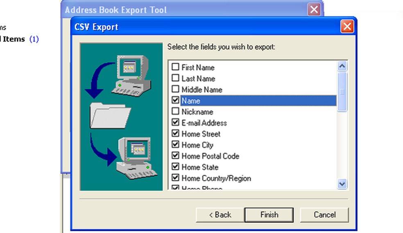Uncheck the E-mail Address checkbox
The width and height of the screenshot is (403, 233).
point(175,122)
